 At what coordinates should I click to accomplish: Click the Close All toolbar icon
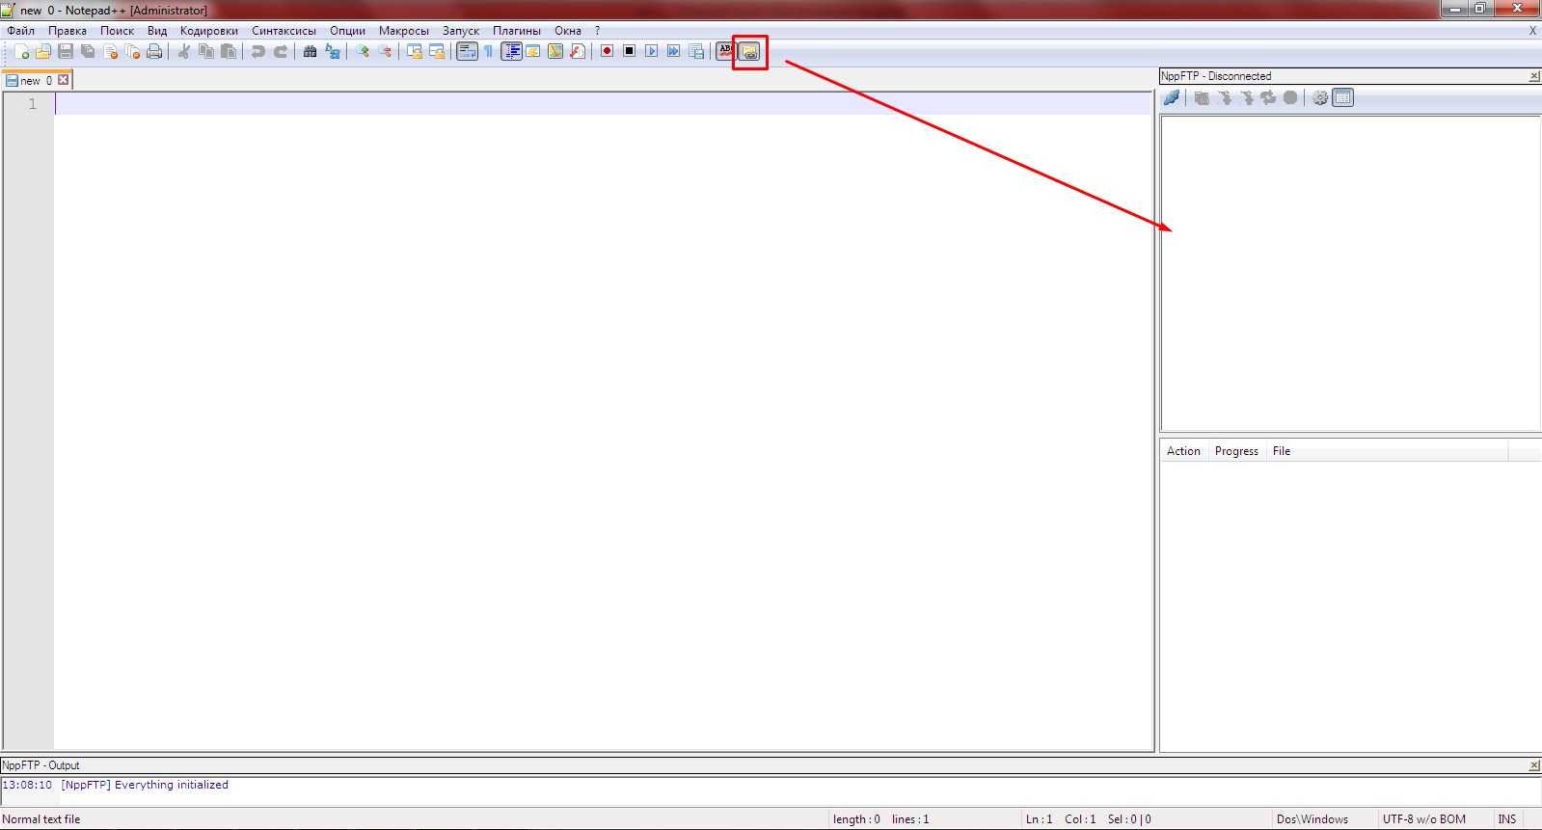[x=132, y=51]
